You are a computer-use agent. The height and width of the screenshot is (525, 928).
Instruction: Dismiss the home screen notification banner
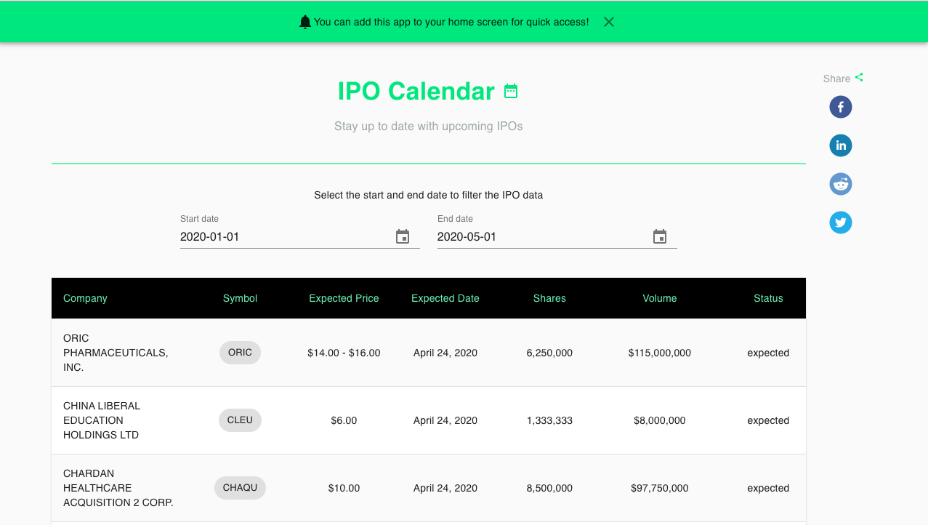point(608,22)
